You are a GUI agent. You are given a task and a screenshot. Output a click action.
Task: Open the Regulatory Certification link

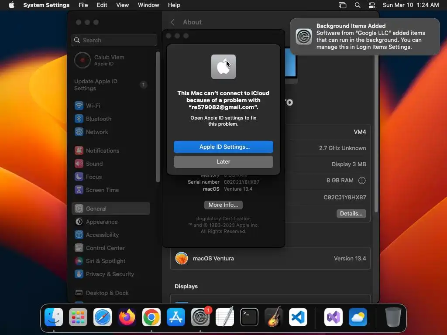click(x=223, y=219)
